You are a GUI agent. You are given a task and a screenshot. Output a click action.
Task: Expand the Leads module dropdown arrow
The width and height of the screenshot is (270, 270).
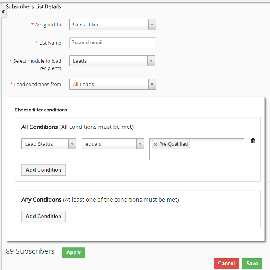point(151,61)
